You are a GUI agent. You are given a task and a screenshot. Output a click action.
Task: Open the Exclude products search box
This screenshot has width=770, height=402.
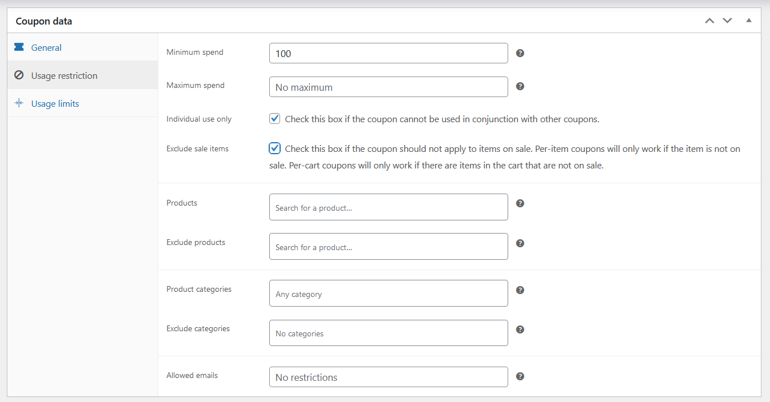pos(389,246)
